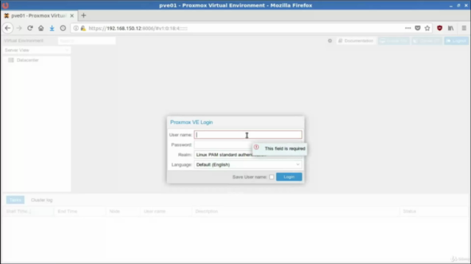Screen dimensions: 471x264
Task: Open the Server View dropdown
Action: [37, 51]
